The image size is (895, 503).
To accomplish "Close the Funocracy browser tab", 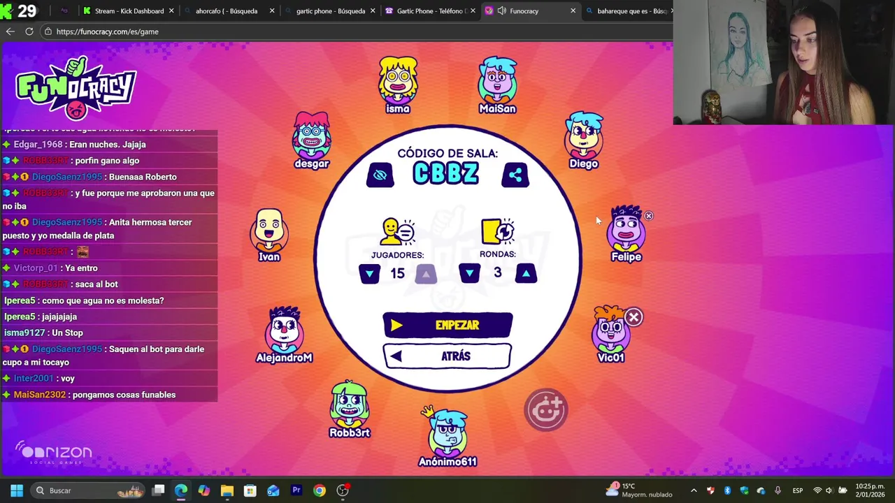I will pos(573,10).
